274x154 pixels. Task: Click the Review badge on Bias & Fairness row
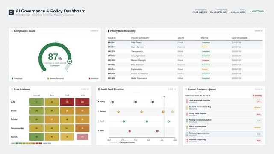point(205,47)
